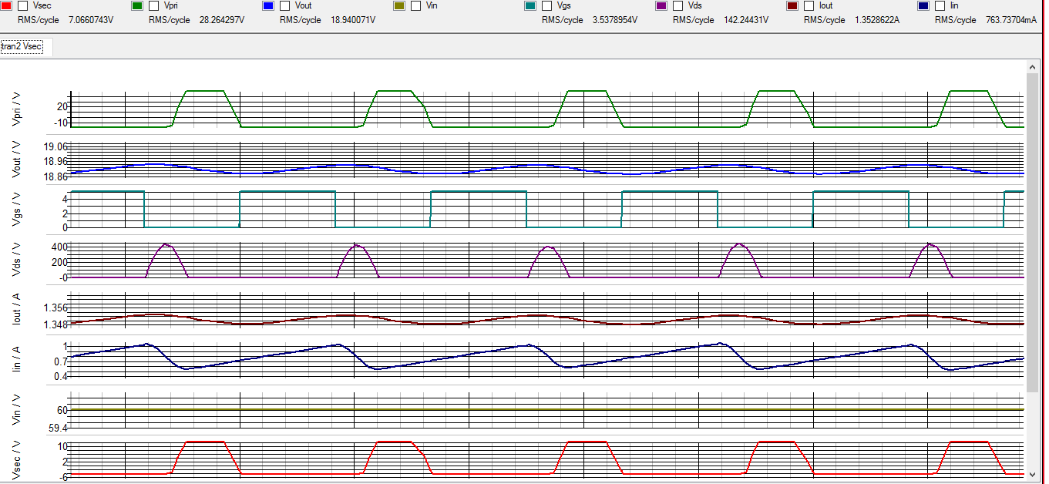Click the Vsec / V axis label
Viewport: 1049px width, 484px height.
(18, 460)
